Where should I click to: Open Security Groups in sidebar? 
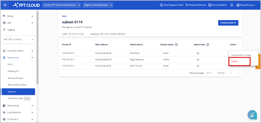pos(15,78)
